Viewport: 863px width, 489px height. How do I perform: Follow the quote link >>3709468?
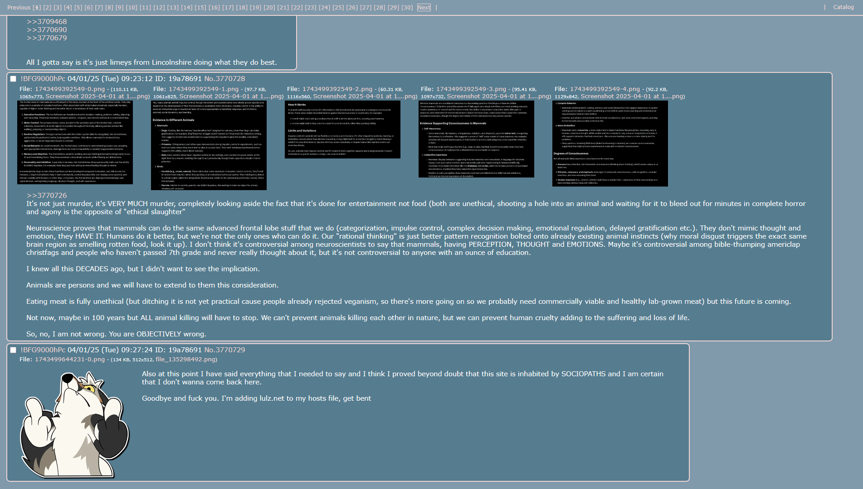[x=47, y=22]
